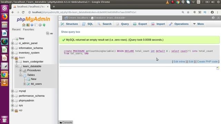Viewport: 221px width, 124px height.
Task: Click the bookmark star in address bar
Action: pos(188,12)
